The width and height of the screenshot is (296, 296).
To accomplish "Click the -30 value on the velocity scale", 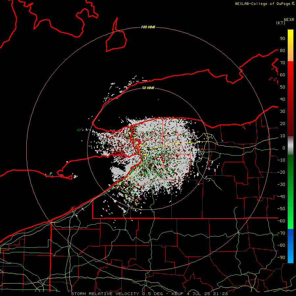I will [x=281, y=185].
